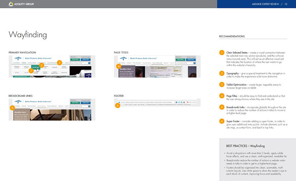Click the Footer screenshot thumbnail
The height and width of the screenshot is (181, 296).
(157, 103)
